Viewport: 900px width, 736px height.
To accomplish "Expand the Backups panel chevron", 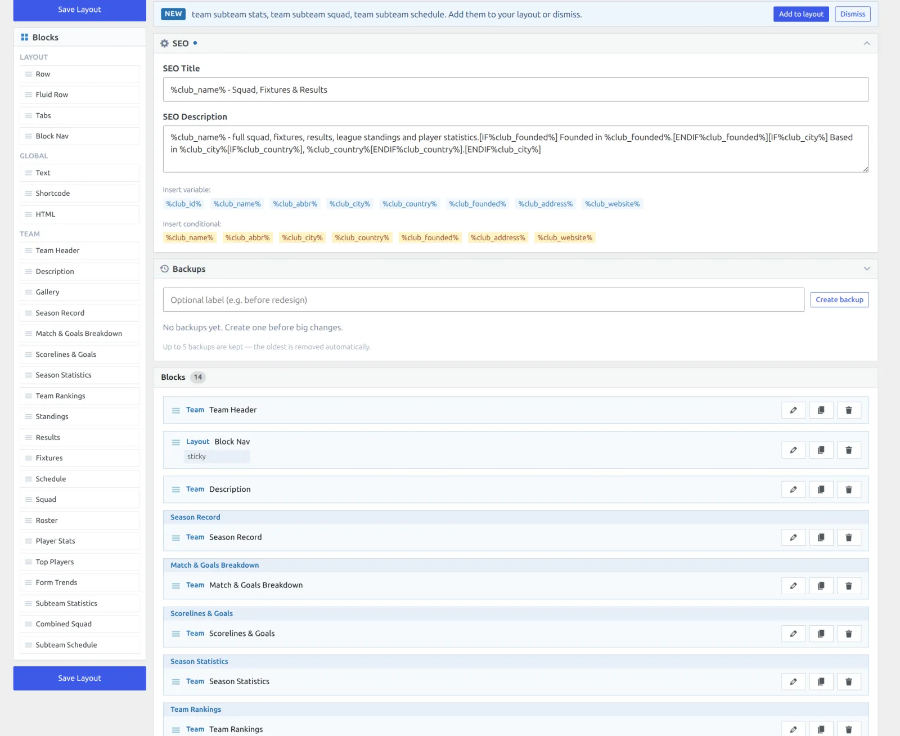I will click(867, 269).
